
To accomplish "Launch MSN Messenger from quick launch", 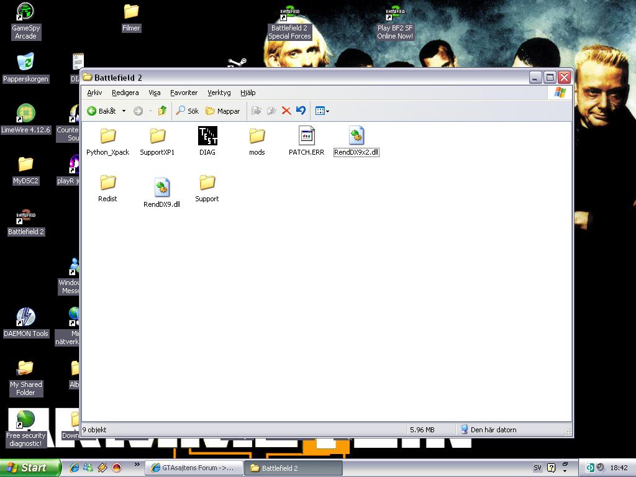I will pyautogui.click(x=88, y=468).
